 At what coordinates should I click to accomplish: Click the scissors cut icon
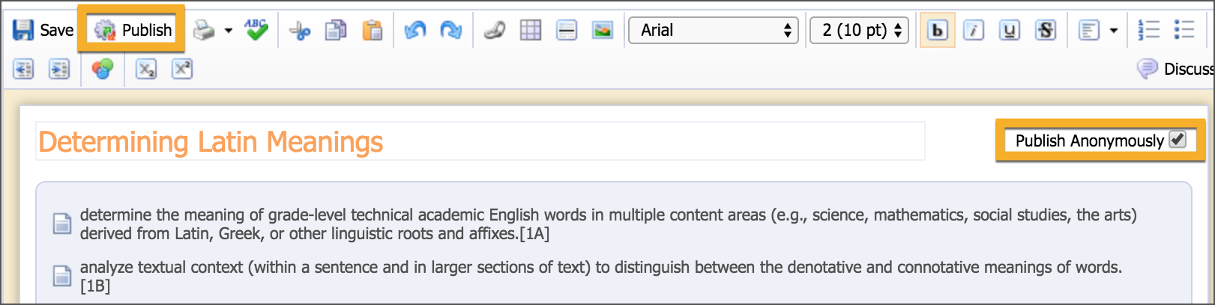[x=300, y=31]
